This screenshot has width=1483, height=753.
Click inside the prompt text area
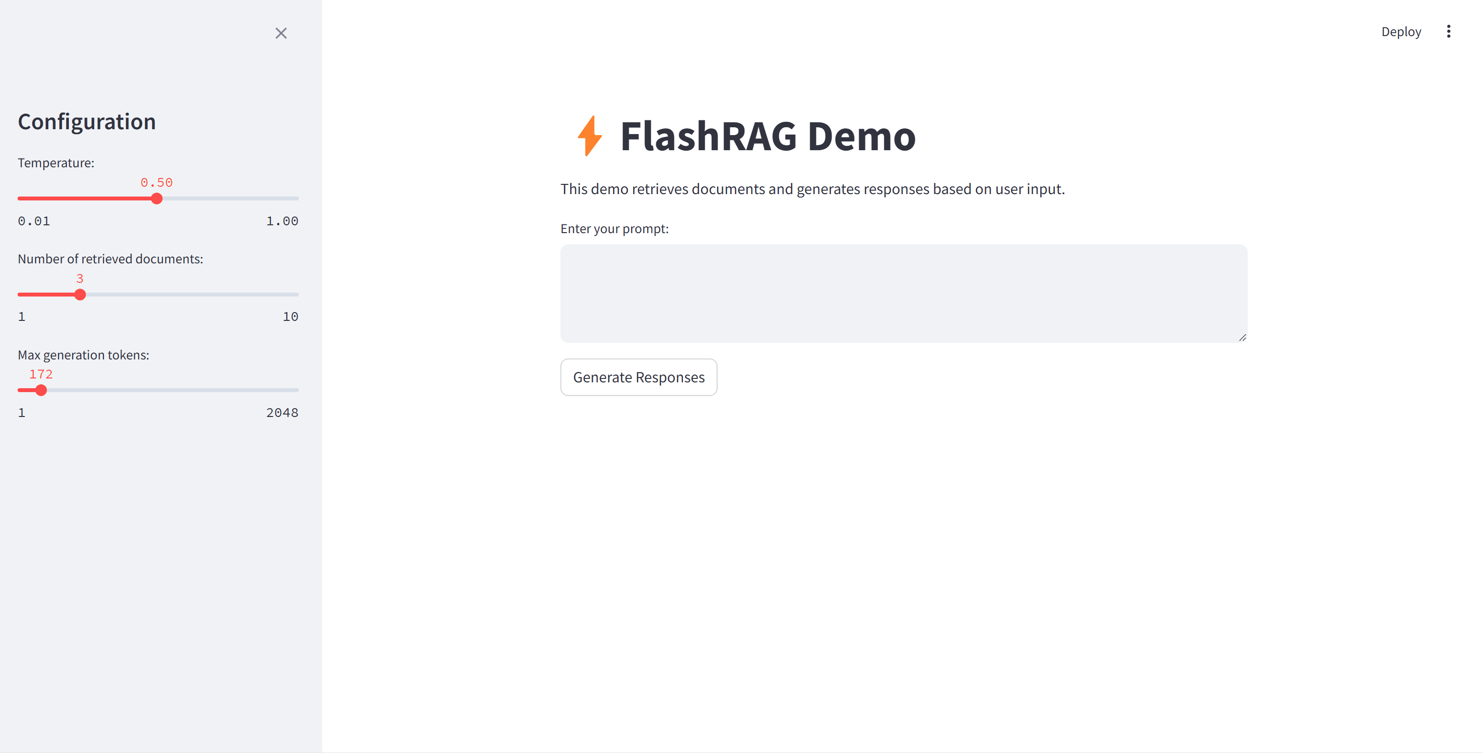903,294
